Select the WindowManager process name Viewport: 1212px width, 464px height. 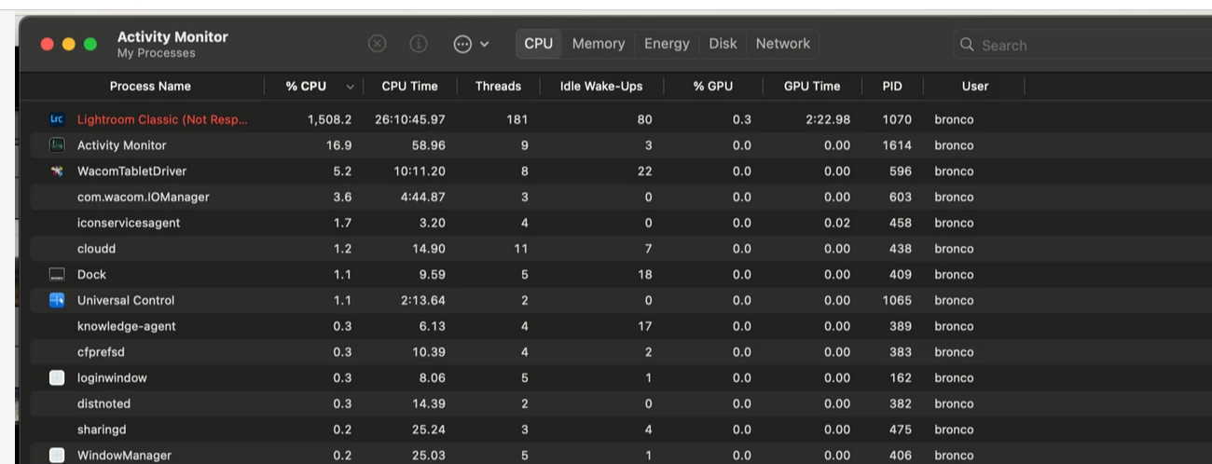pyautogui.click(x=123, y=456)
